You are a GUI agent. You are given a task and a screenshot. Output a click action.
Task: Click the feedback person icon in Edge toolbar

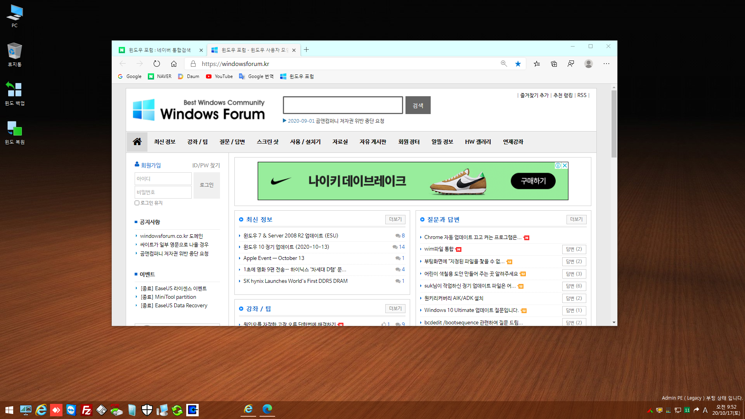(x=571, y=64)
